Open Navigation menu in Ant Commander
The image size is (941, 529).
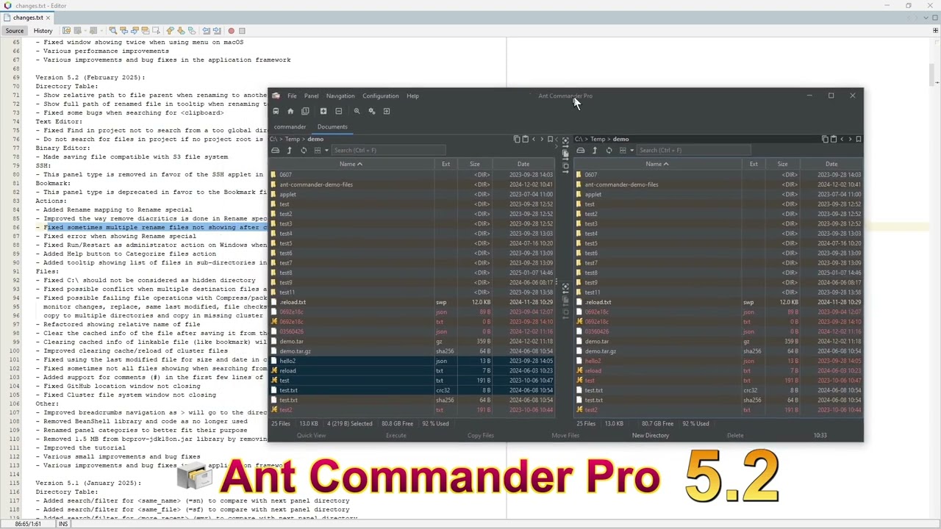point(340,96)
